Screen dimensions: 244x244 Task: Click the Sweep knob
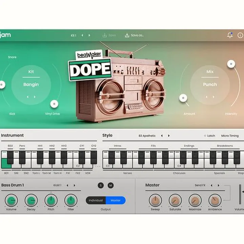155,200
